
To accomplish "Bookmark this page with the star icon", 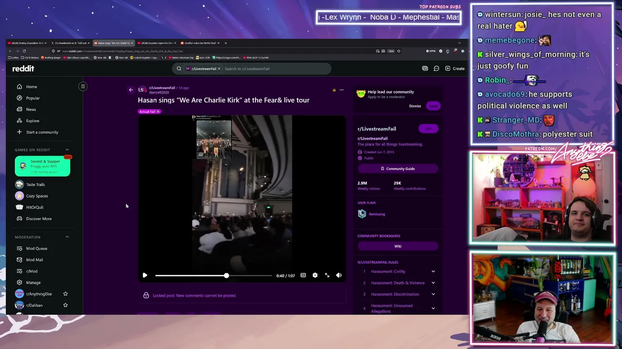I will (x=399, y=51).
